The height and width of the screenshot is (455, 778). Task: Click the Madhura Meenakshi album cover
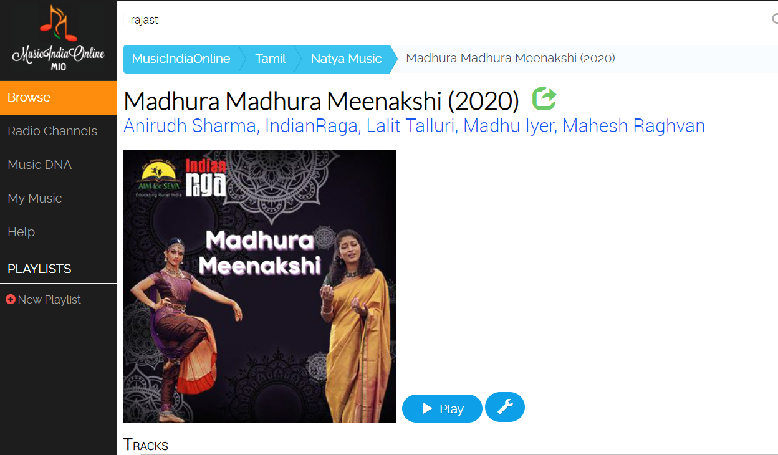coord(259,286)
